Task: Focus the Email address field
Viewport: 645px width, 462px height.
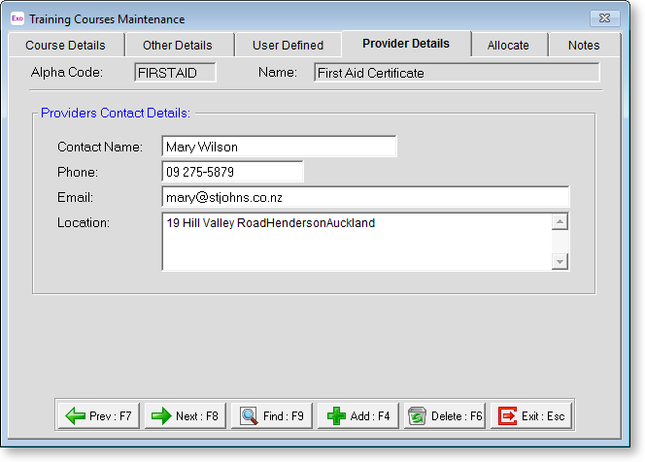Action: 364,198
